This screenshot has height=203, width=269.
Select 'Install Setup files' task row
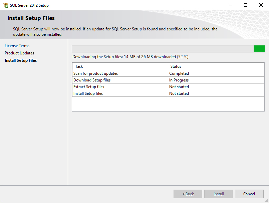tap(168, 93)
